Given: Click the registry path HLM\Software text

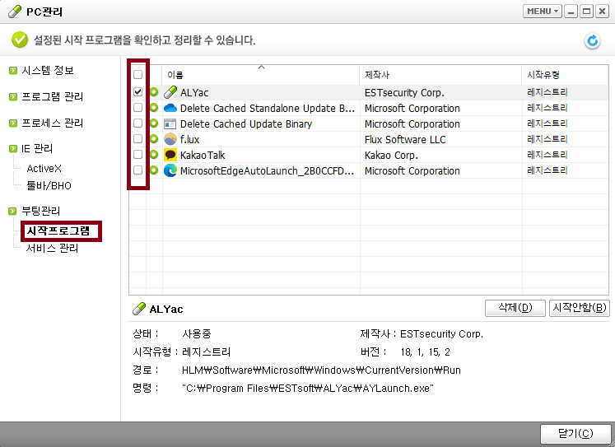Looking at the screenshot, I should [x=321, y=370].
